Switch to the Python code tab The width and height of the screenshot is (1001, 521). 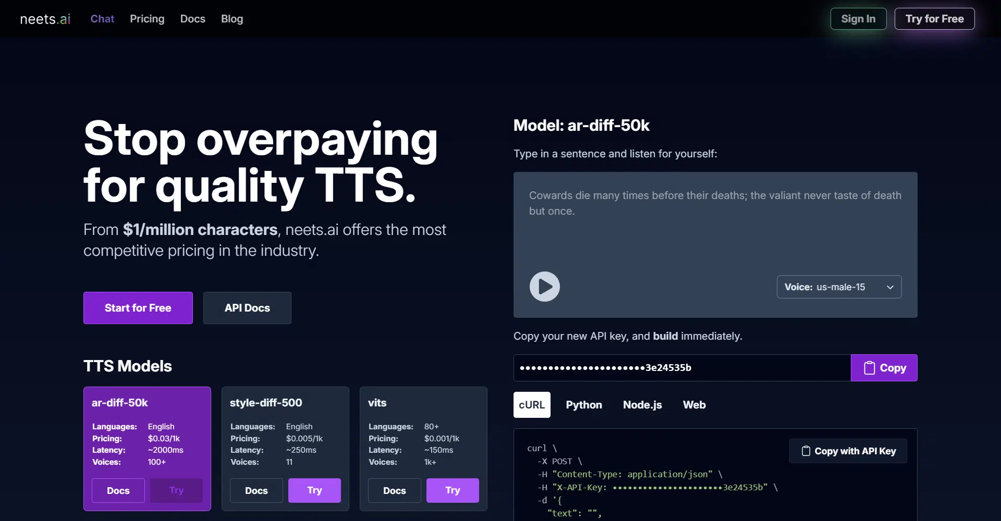point(583,405)
